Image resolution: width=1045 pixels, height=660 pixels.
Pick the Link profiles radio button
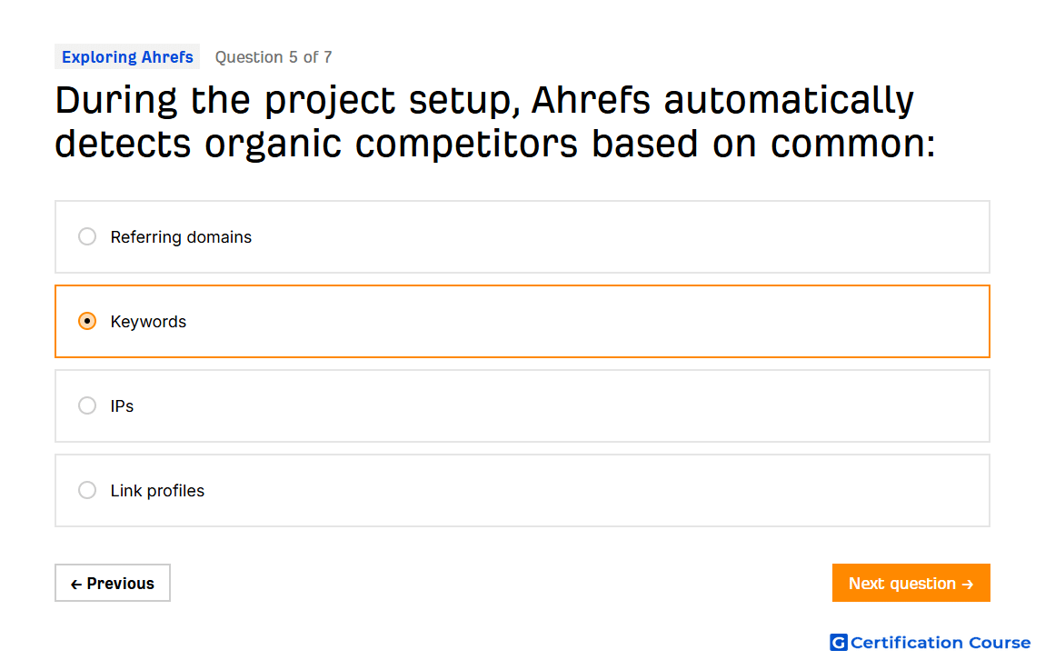coord(87,491)
